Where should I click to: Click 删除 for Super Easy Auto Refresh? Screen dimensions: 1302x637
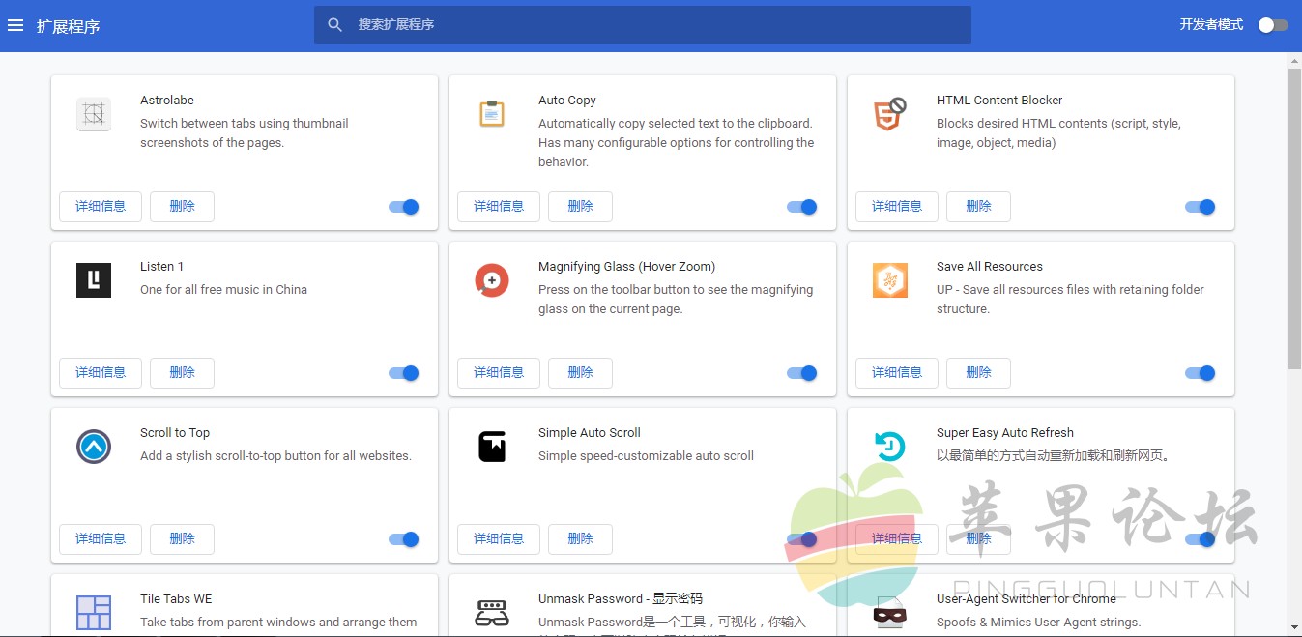click(978, 539)
